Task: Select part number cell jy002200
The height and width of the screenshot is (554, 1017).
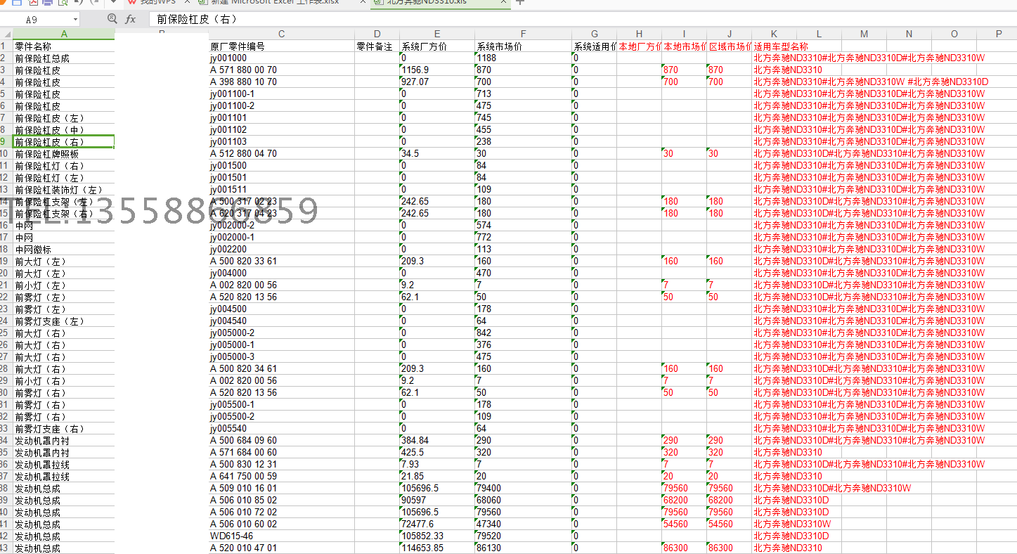Action: point(281,250)
